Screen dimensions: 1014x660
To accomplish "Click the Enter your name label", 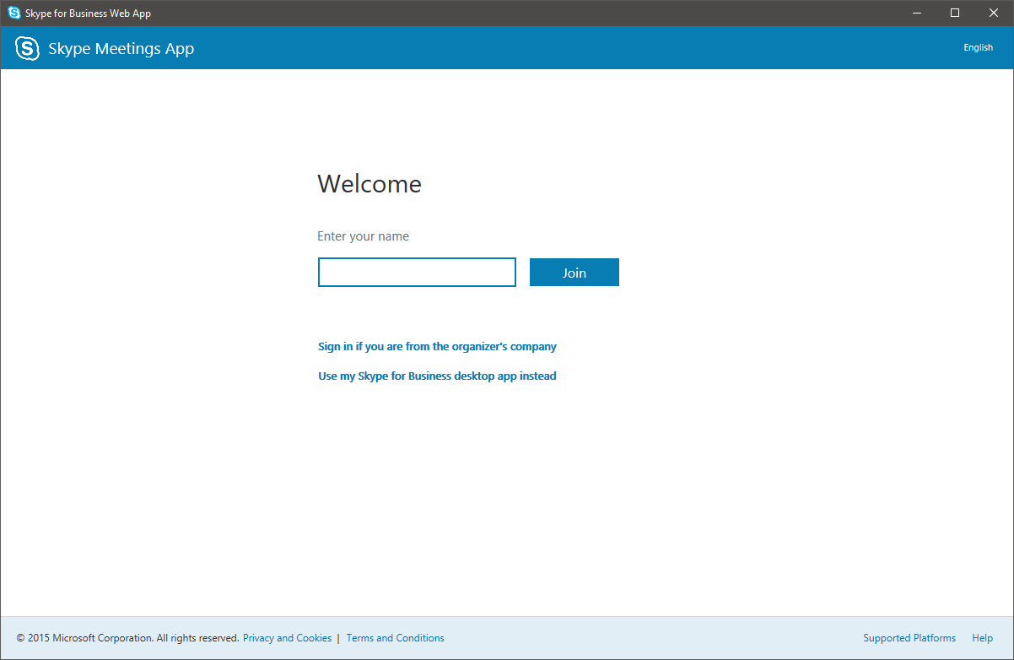I will (x=364, y=236).
